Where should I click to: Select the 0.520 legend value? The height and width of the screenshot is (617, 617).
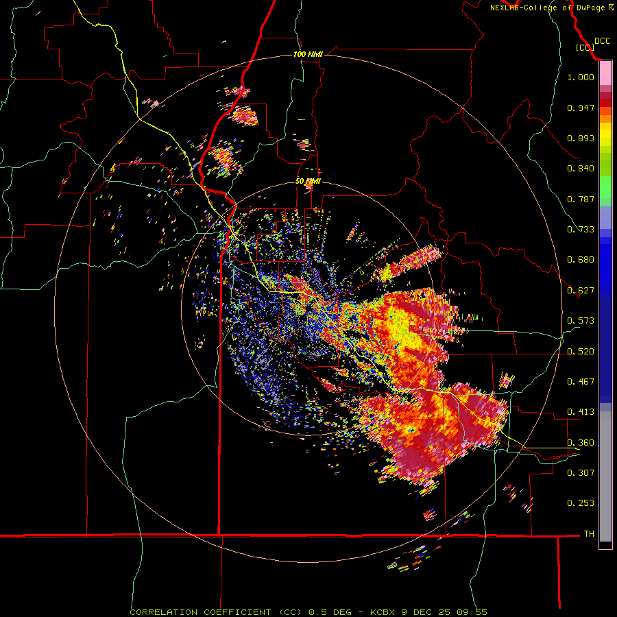coord(581,352)
